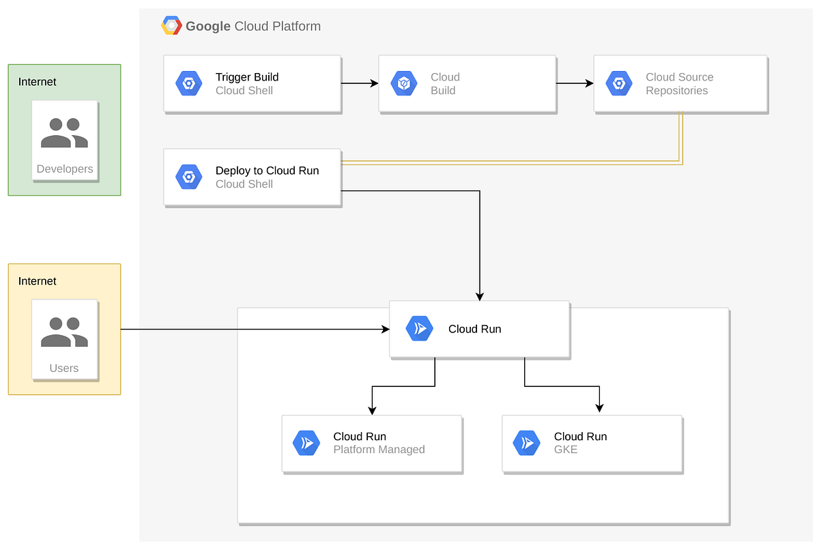
Task: Click the arrow between Trigger Build and Cloud Build
Action: pyautogui.click(x=360, y=83)
